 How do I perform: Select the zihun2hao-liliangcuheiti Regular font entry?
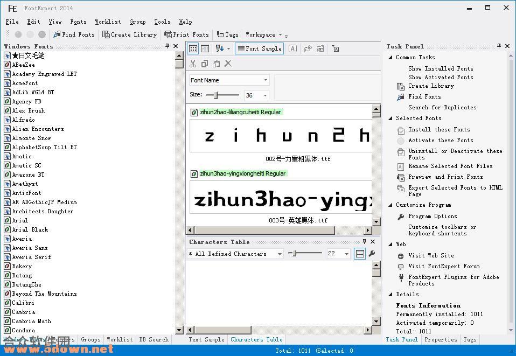(x=240, y=112)
